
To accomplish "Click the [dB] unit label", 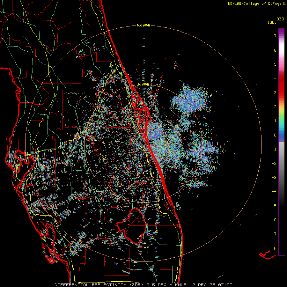I will click(272, 22).
